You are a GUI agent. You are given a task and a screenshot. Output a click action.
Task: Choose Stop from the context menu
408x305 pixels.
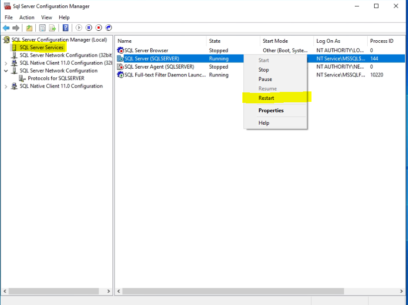[x=275, y=70]
